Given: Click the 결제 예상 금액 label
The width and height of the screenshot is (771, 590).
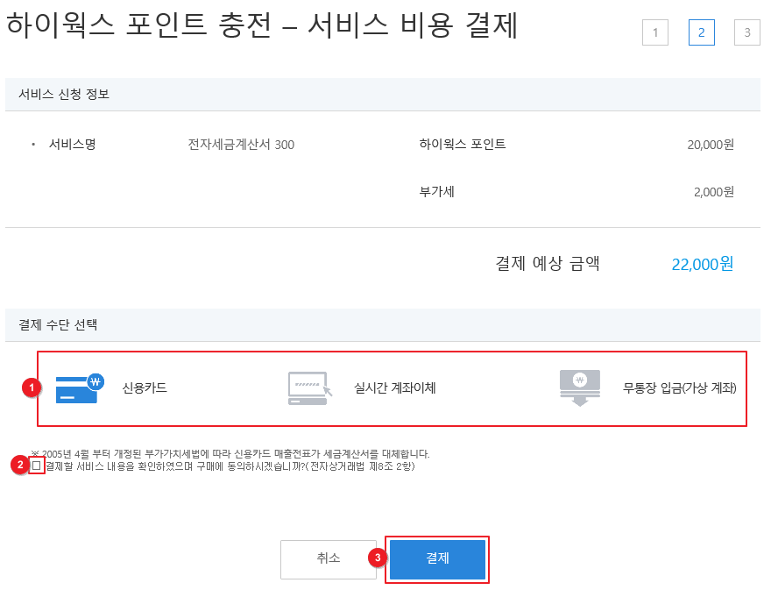Looking at the screenshot, I should [548, 263].
